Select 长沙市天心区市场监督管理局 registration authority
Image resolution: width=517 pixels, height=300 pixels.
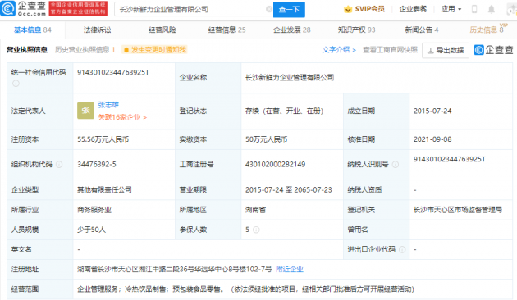(x=458, y=210)
